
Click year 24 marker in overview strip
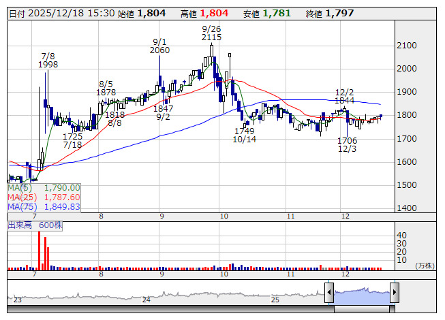[x=146, y=300]
